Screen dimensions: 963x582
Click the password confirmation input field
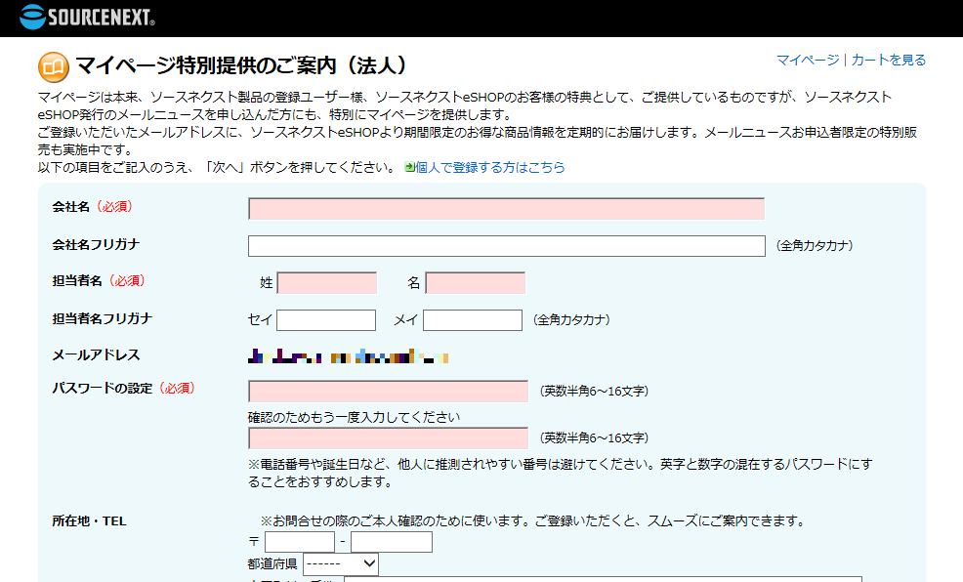(388, 437)
